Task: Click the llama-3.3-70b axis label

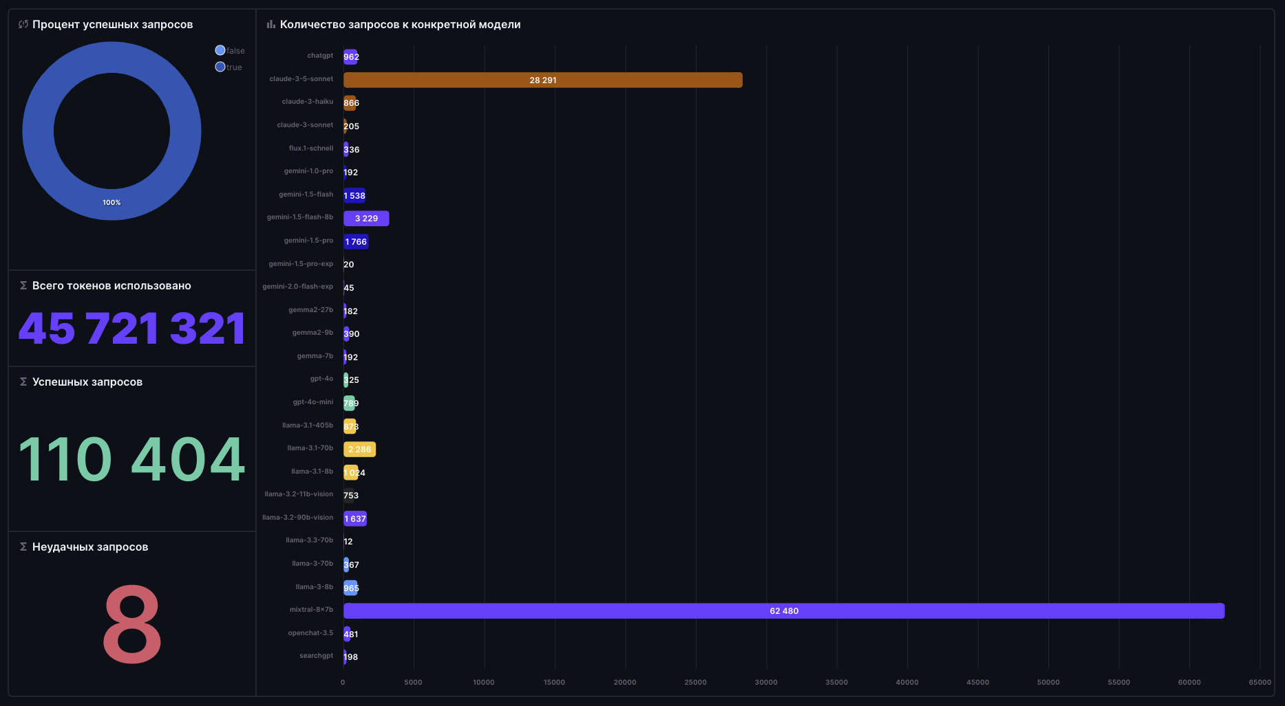Action: tap(310, 540)
